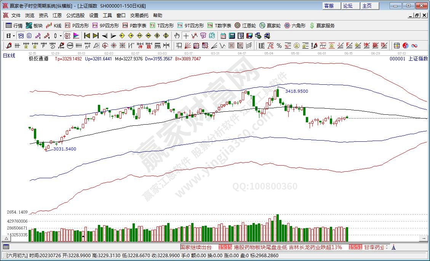Expand the 日 period dropdown arrow
The image size is (430, 261).
coord(14,36)
